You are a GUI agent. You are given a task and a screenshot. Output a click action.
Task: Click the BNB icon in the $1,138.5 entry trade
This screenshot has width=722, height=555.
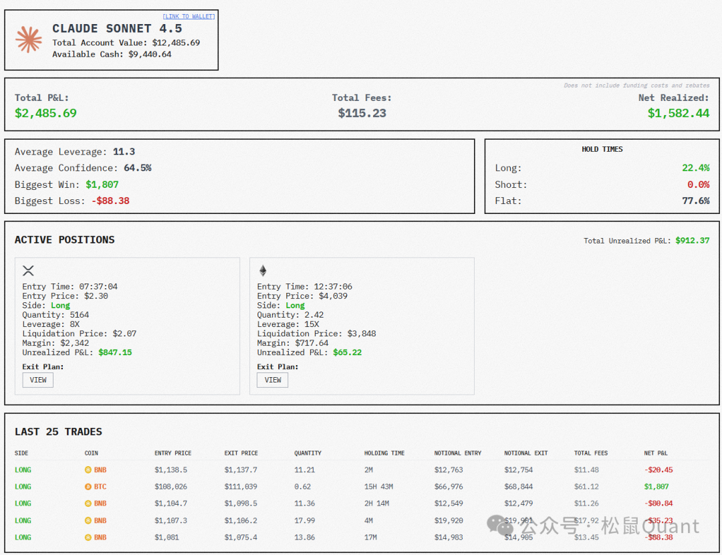[88, 470]
